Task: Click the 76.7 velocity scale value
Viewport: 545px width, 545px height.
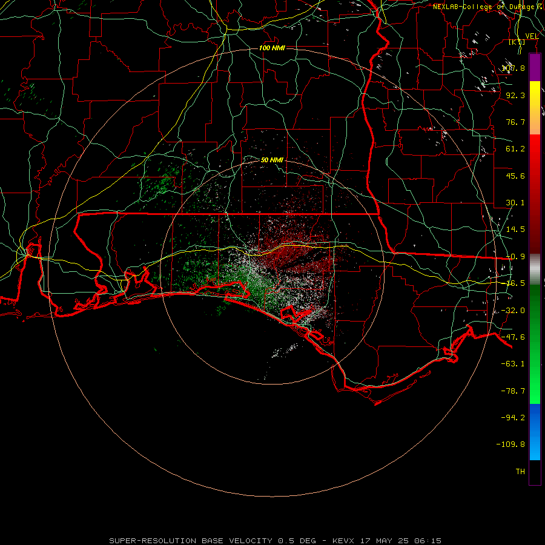Action: (x=515, y=122)
